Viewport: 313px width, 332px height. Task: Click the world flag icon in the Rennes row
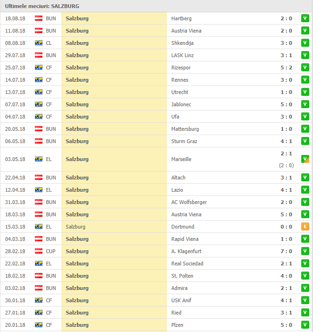tap(39, 80)
